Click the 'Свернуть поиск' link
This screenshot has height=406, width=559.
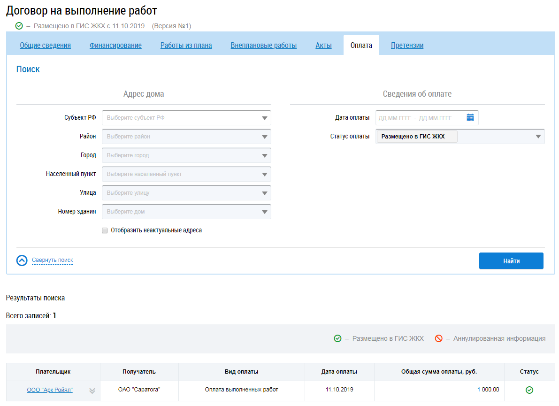coord(52,260)
